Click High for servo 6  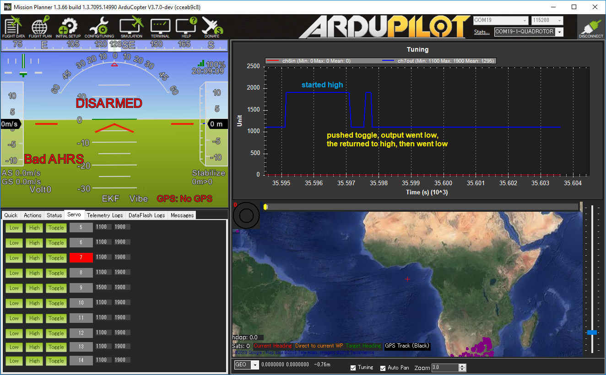click(34, 242)
